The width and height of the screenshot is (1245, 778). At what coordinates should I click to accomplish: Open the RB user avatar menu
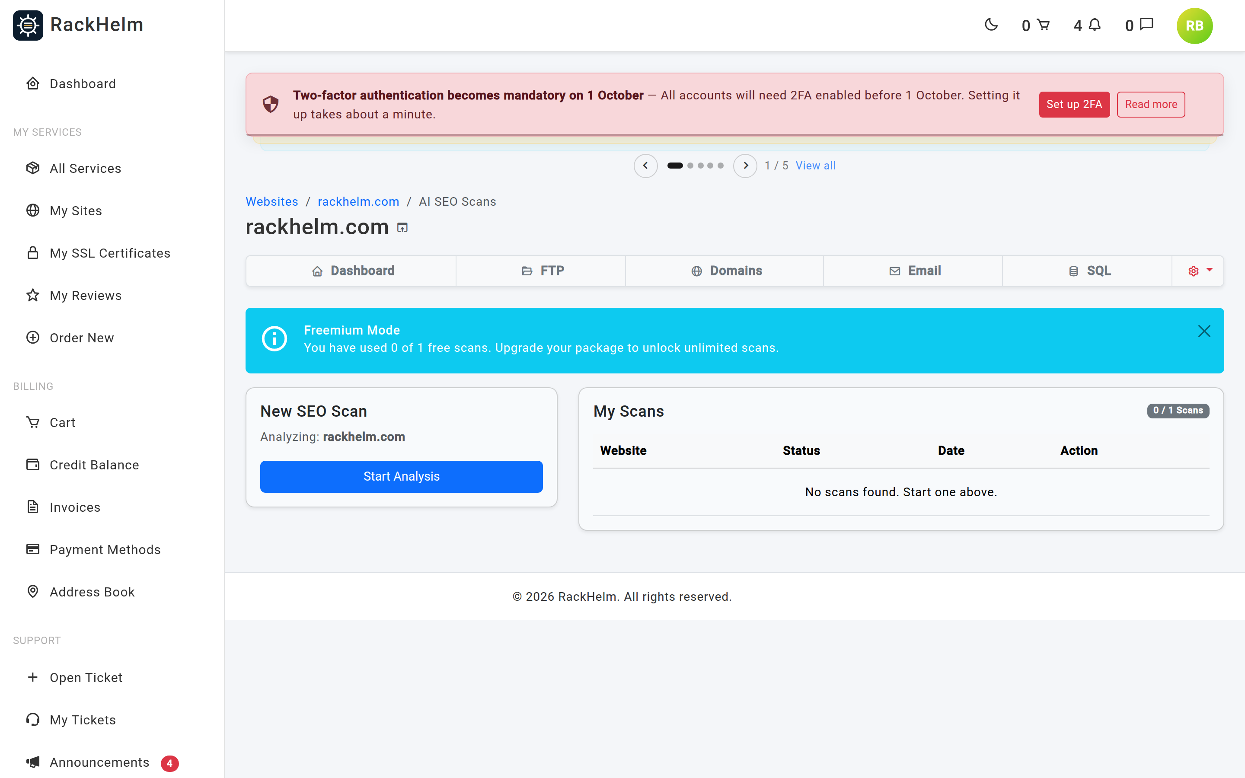point(1194,26)
